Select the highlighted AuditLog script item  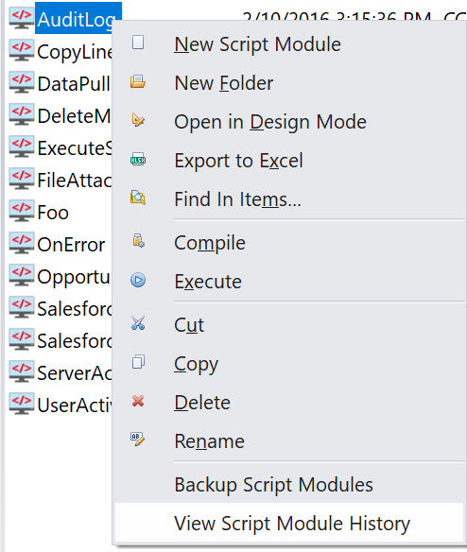(77, 18)
